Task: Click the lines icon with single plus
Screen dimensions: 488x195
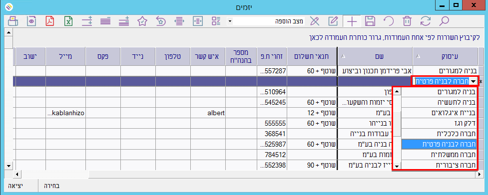Action: point(124,21)
